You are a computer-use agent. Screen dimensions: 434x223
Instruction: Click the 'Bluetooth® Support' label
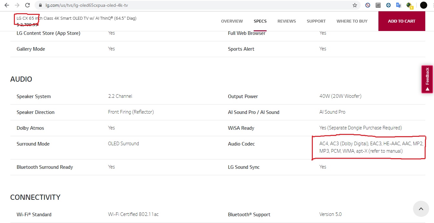tap(249, 215)
